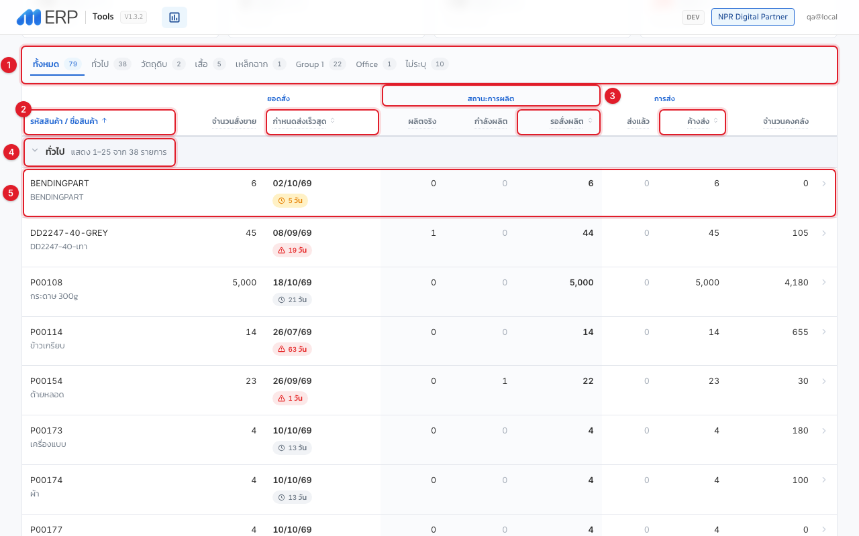Click the P00154 product code

coord(46,381)
